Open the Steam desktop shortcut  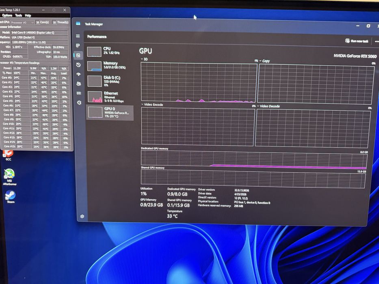point(11,197)
